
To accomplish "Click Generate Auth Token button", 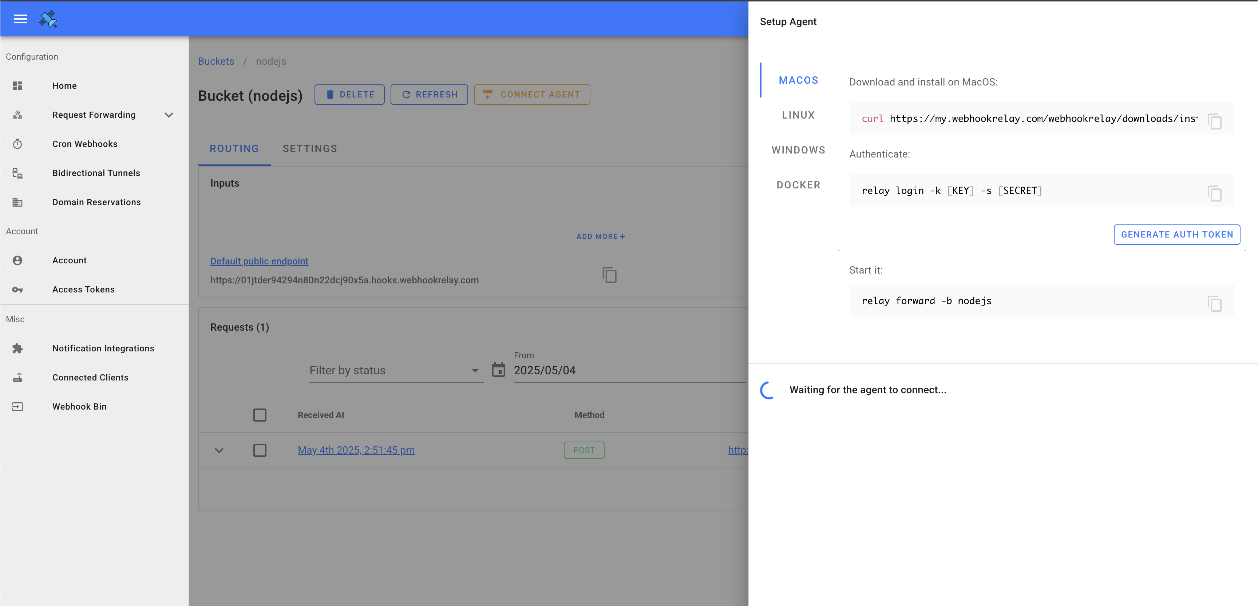I will [1176, 235].
